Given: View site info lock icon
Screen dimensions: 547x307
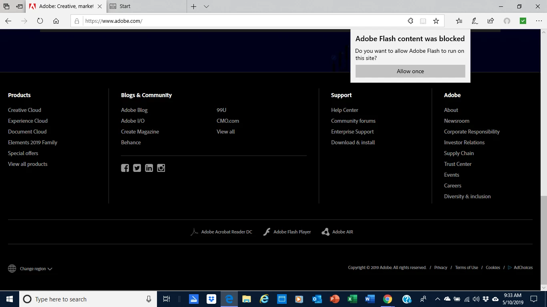Looking at the screenshot, I should pos(77,21).
